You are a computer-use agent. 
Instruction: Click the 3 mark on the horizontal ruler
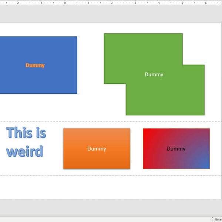[135, 3]
